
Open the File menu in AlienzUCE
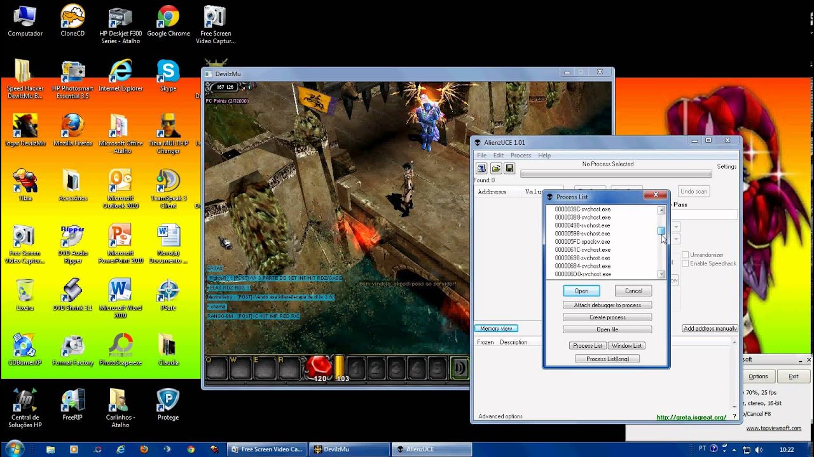click(x=481, y=156)
